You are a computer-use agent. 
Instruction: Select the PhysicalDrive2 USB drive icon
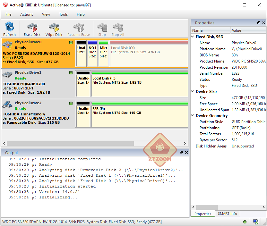(7, 104)
